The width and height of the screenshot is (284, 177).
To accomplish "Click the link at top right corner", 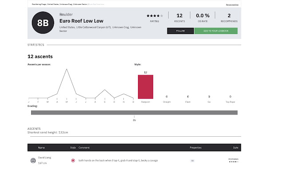I will [232, 4].
